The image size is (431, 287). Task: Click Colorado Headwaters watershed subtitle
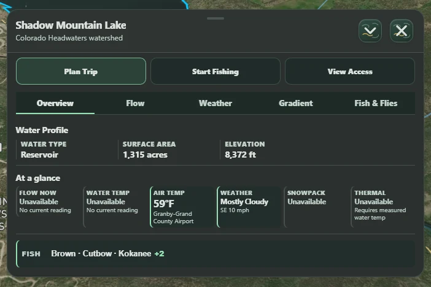pos(69,38)
